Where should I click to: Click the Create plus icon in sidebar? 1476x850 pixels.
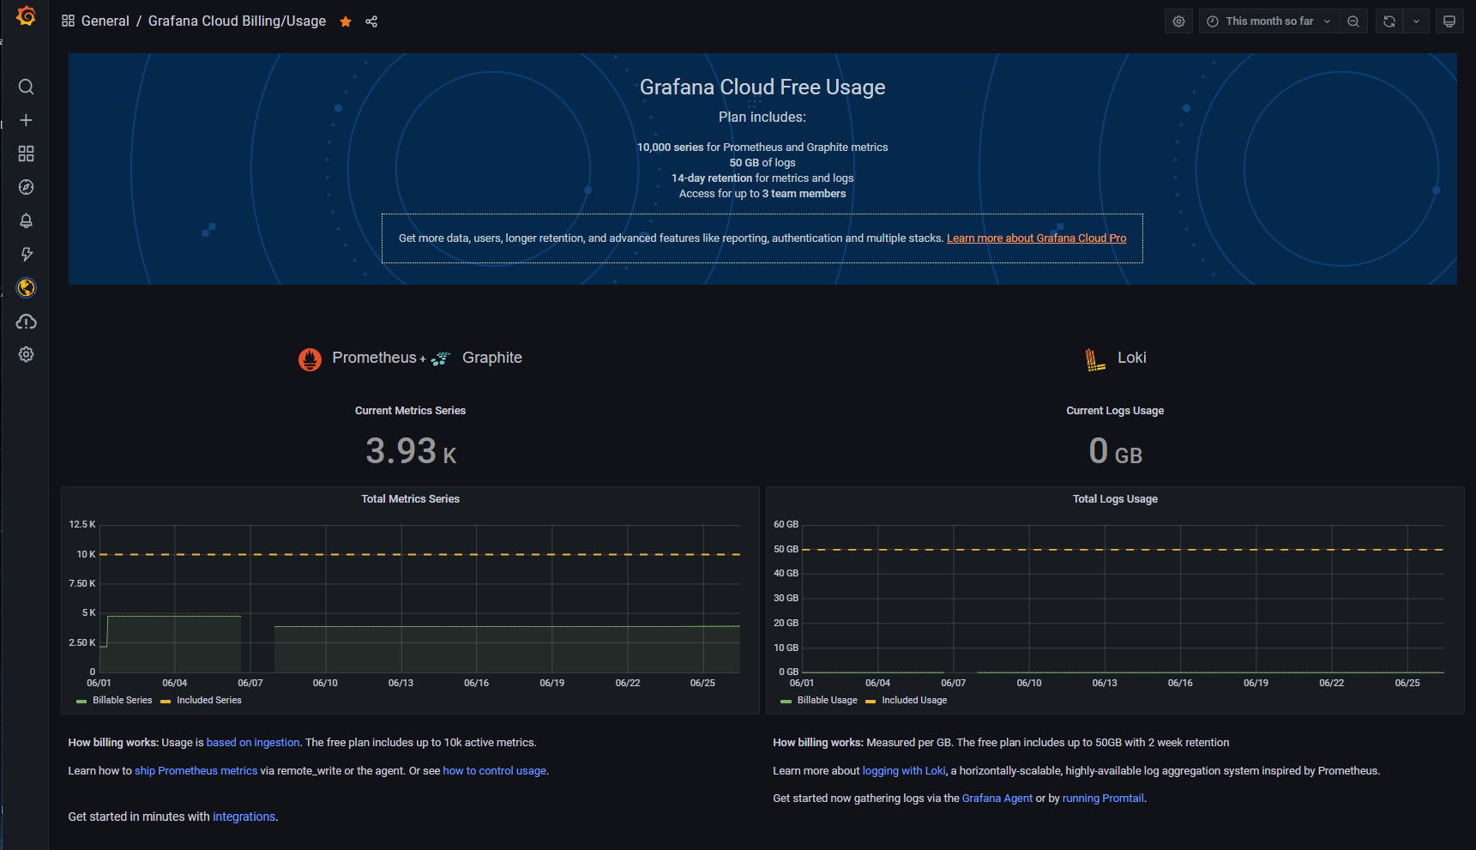pyautogui.click(x=26, y=120)
